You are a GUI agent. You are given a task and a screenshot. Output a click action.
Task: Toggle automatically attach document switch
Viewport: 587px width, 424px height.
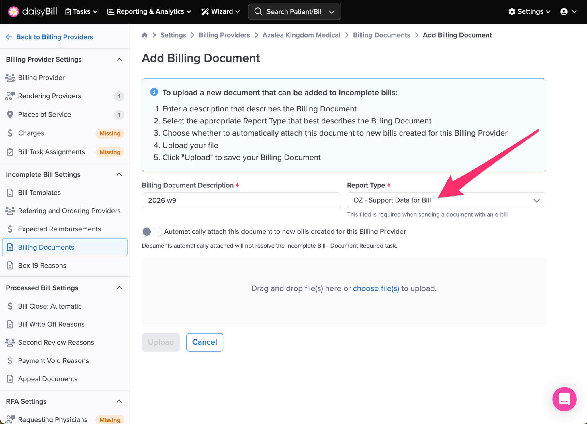pyautogui.click(x=151, y=231)
